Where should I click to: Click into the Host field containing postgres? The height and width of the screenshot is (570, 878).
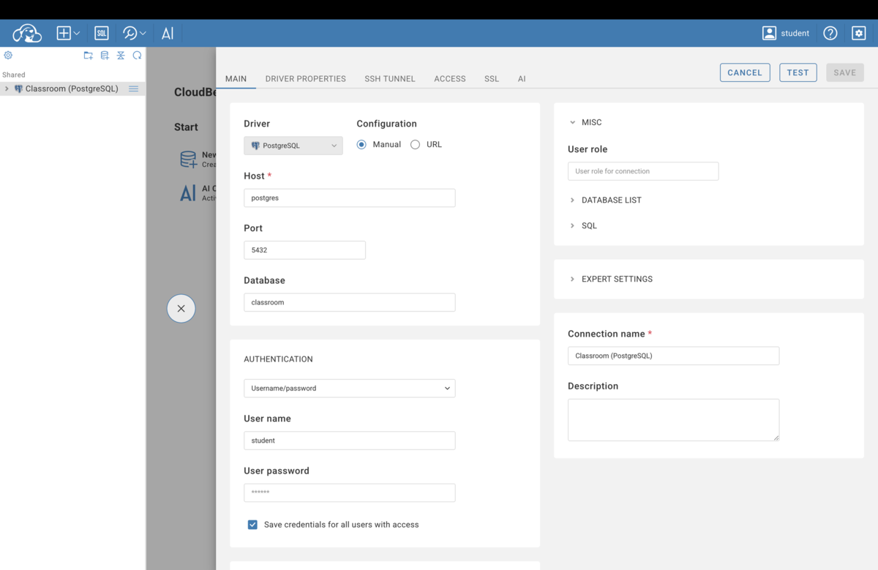tap(349, 198)
